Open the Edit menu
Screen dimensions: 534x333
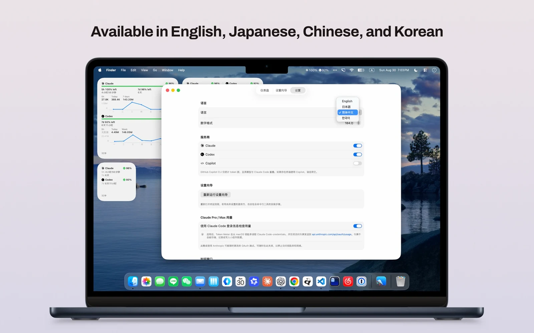133,70
